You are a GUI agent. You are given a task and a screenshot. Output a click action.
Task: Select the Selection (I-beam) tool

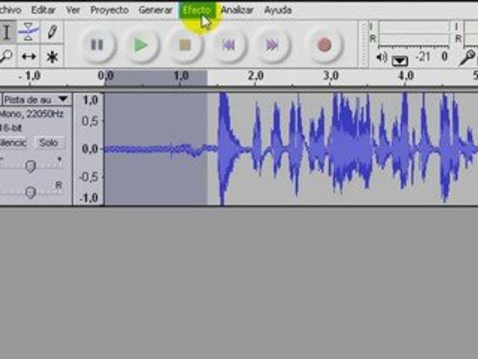click(6, 32)
